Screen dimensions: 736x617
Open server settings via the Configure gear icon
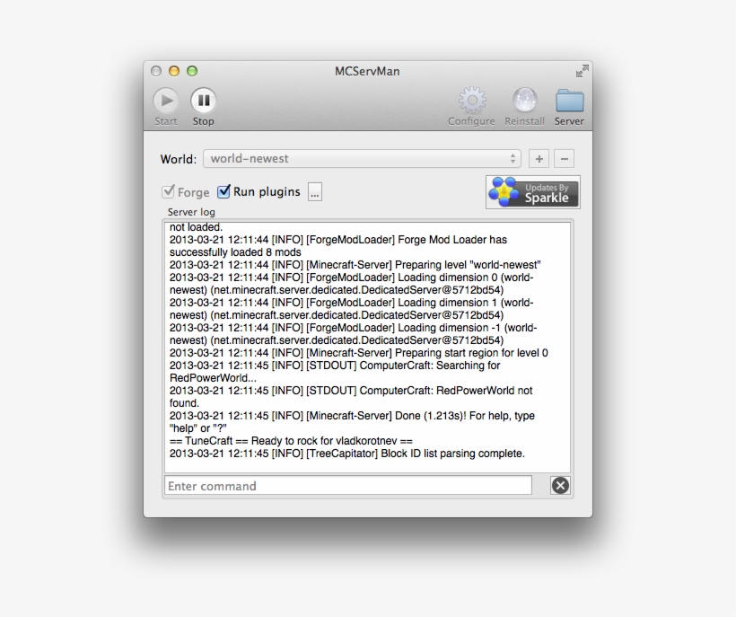coord(471,101)
